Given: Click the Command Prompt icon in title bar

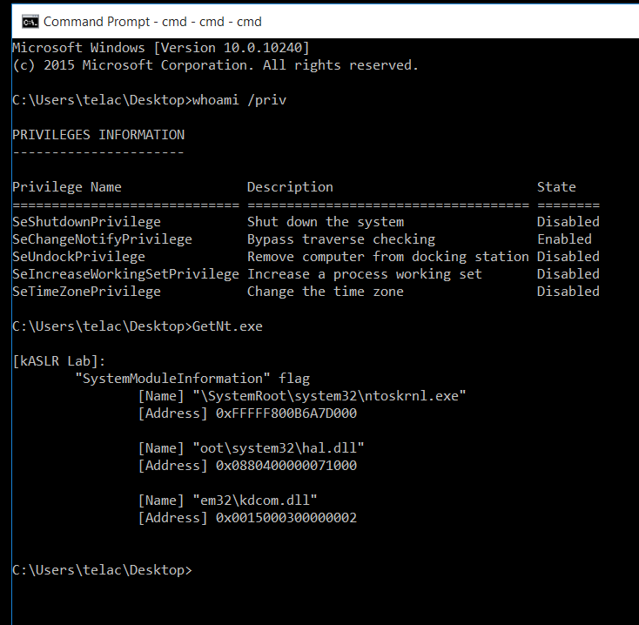Looking at the screenshot, I should coord(30,22).
